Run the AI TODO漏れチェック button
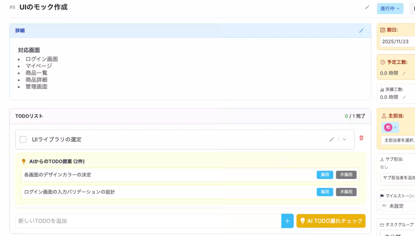The width and height of the screenshot is (415, 236). pyautogui.click(x=331, y=221)
